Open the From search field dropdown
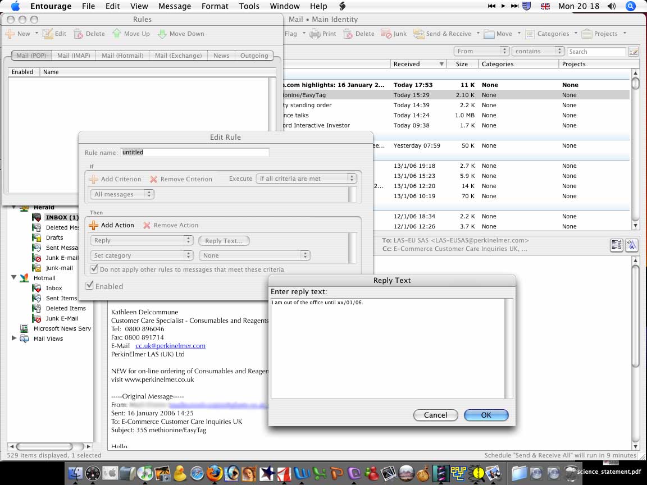647x485 pixels. tap(481, 51)
